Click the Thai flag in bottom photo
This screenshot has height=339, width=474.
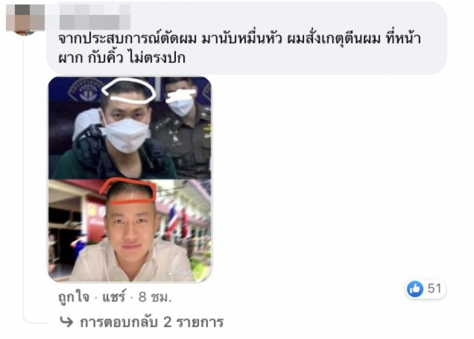(174, 219)
